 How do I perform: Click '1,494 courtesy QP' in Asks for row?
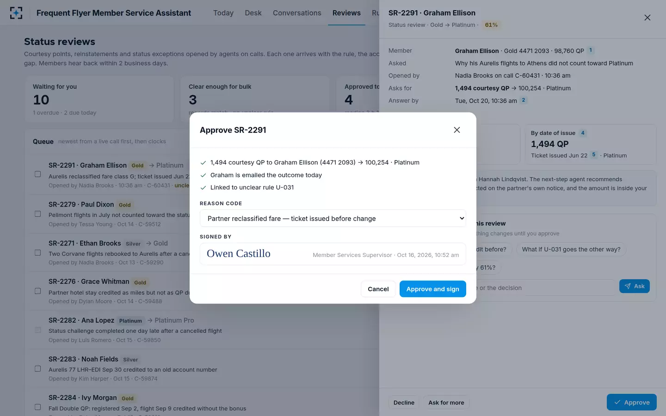482,88
